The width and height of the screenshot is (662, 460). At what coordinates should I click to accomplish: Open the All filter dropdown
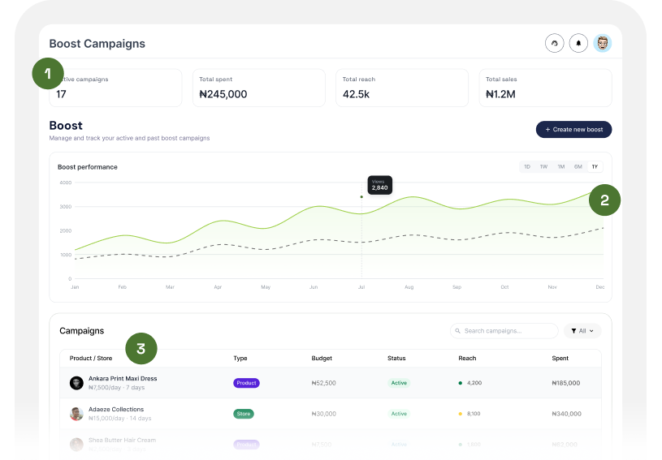[x=582, y=331]
